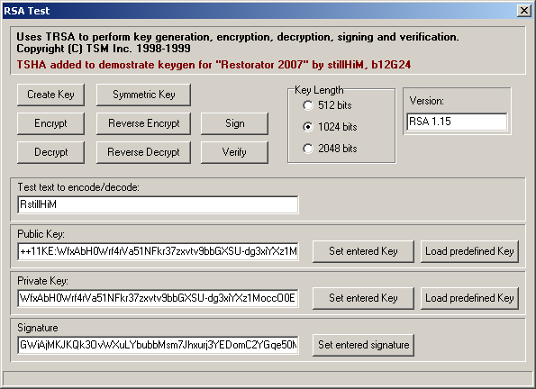536x389 pixels.
Task: Click the Verify button
Action: coord(234,152)
